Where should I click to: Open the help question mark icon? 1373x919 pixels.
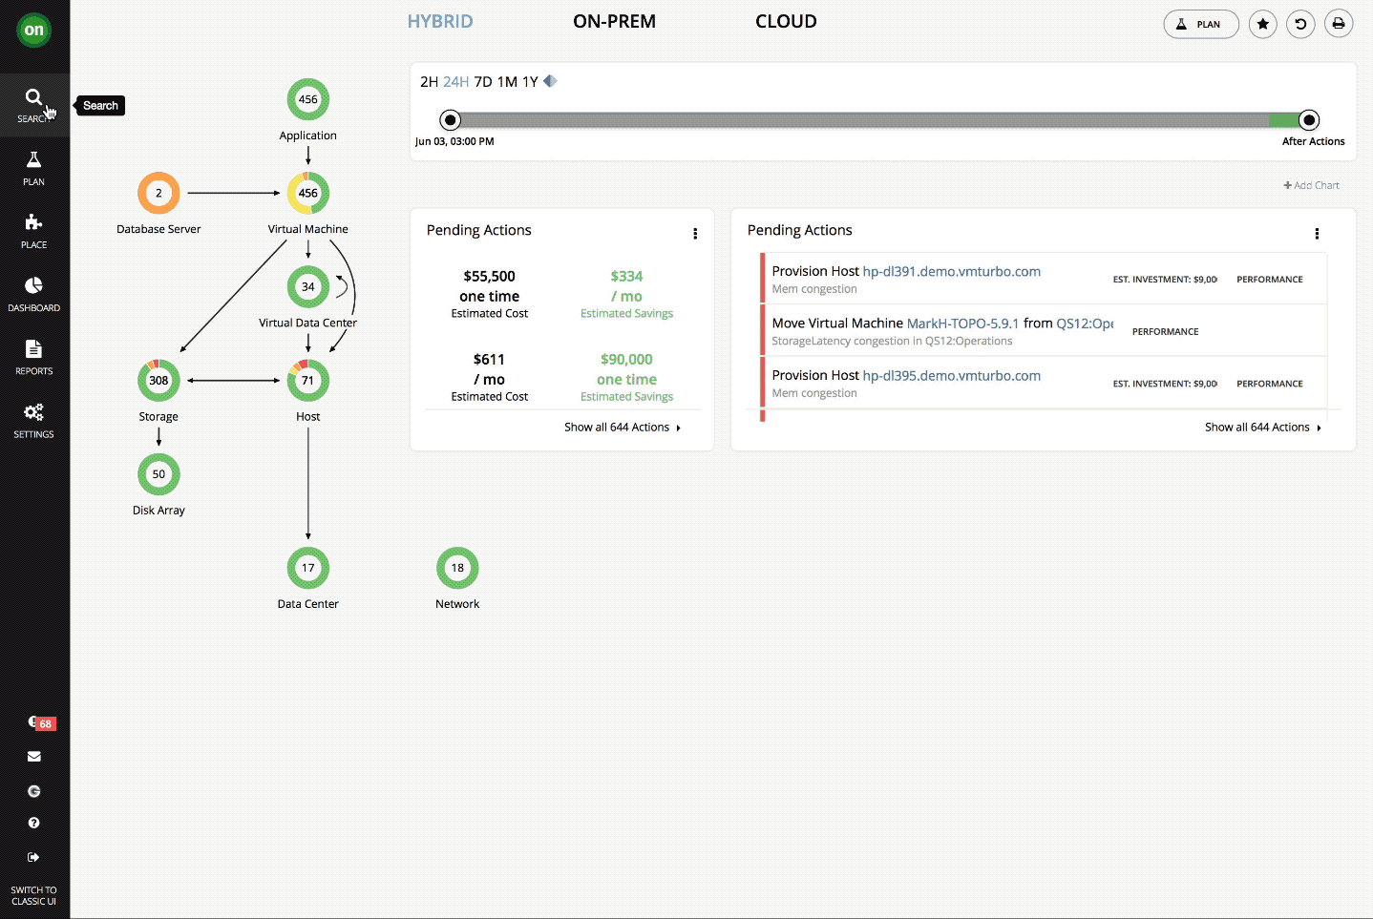(x=33, y=823)
